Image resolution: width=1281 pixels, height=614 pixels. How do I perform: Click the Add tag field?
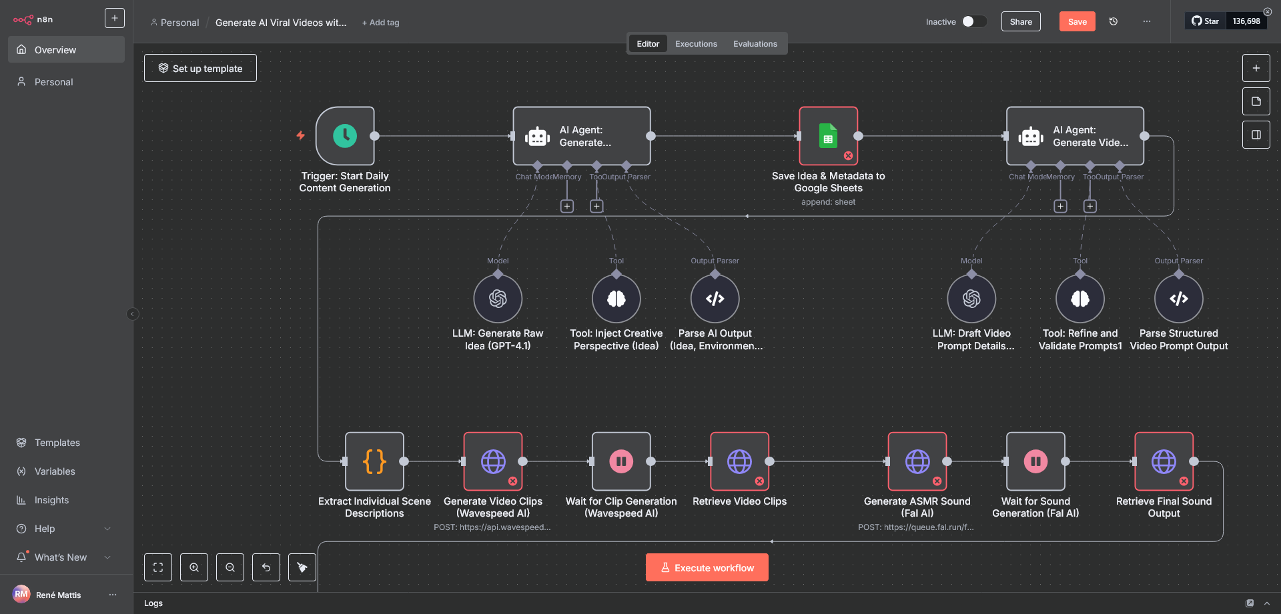(380, 22)
